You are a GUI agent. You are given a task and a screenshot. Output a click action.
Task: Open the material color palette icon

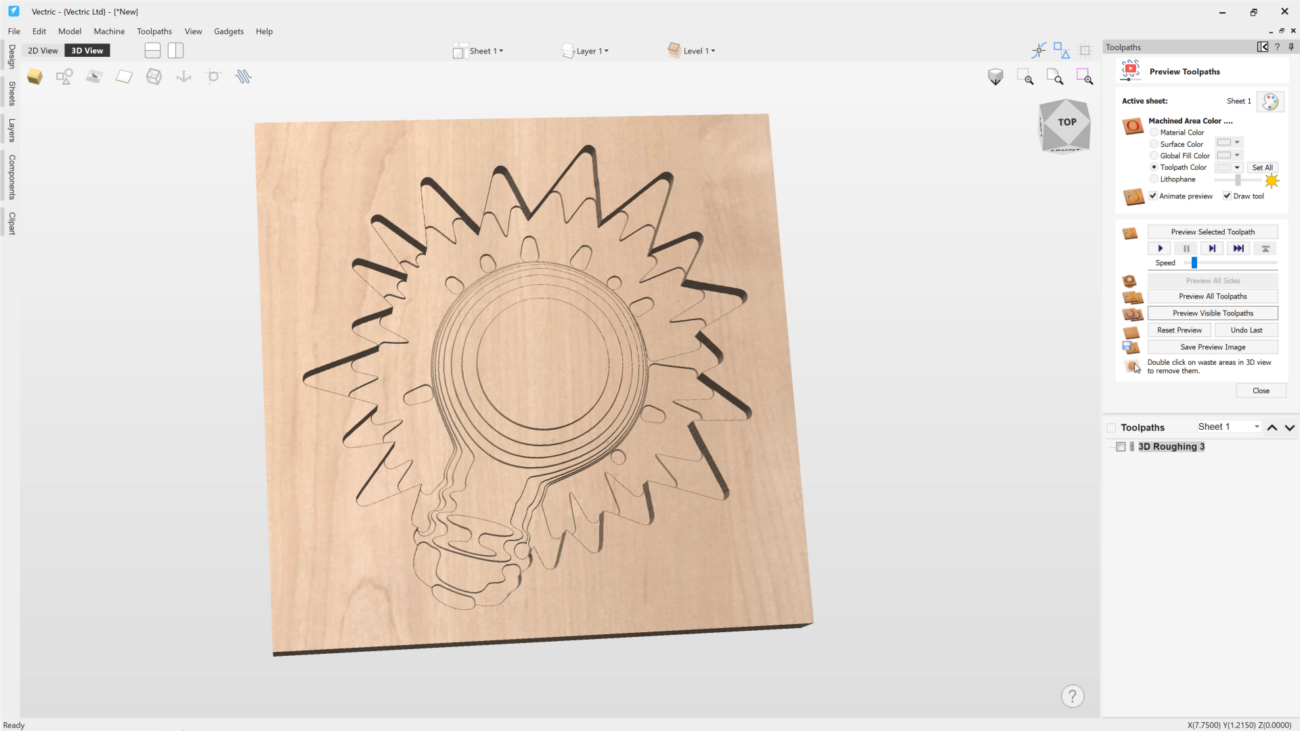coord(1270,102)
